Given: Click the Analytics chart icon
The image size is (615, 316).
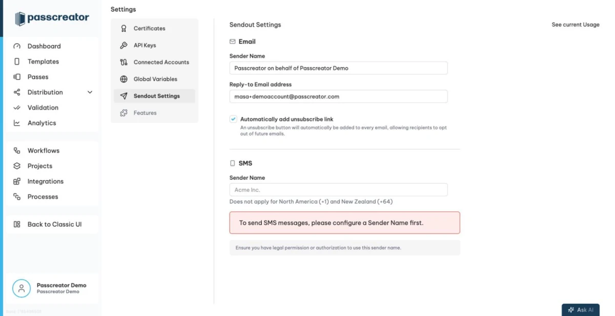Looking at the screenshot, I should point(17,123).
